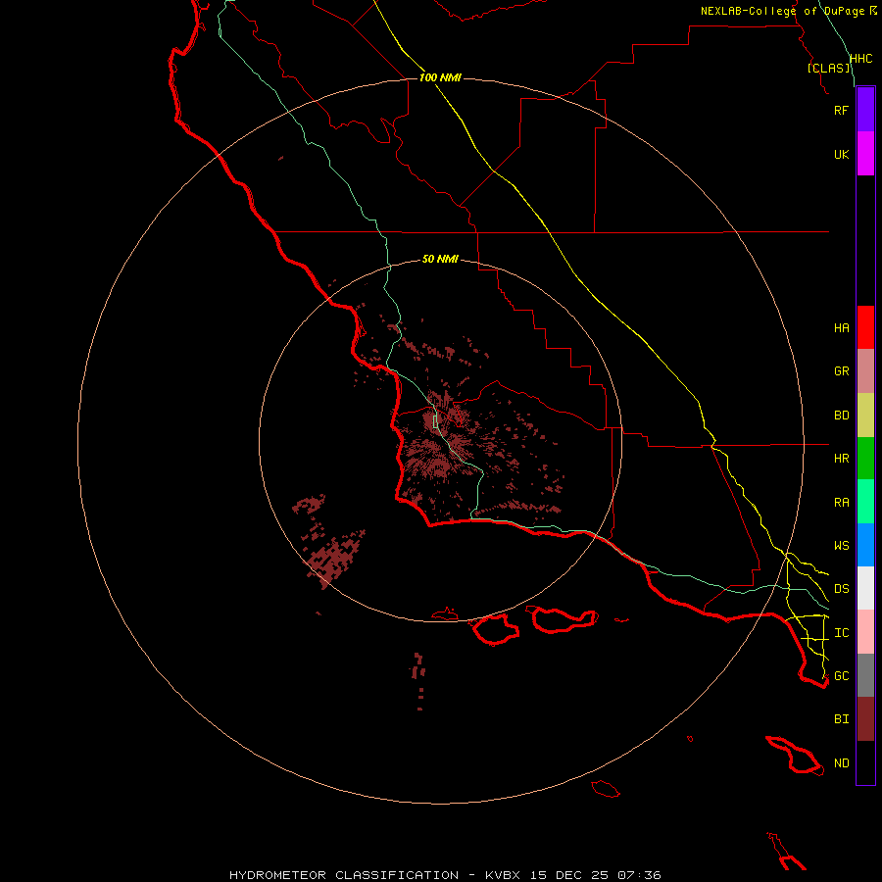Click the HHC product label

[x=860, y=59]
